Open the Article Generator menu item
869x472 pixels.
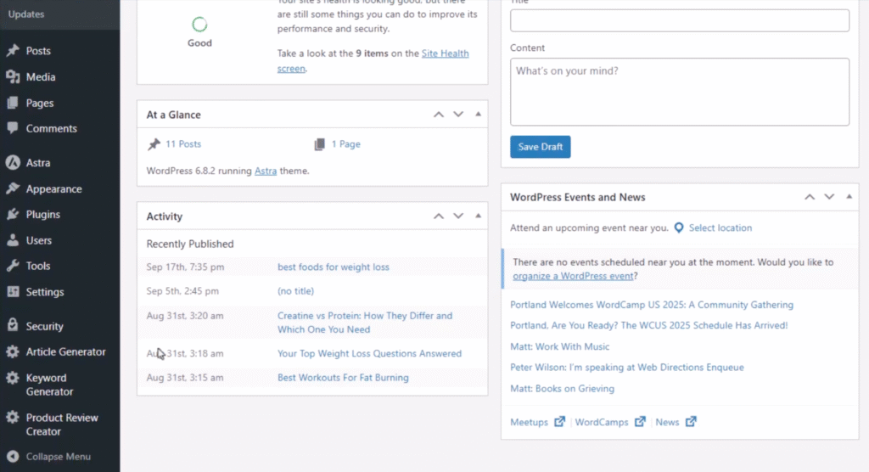tap(65, 351)
